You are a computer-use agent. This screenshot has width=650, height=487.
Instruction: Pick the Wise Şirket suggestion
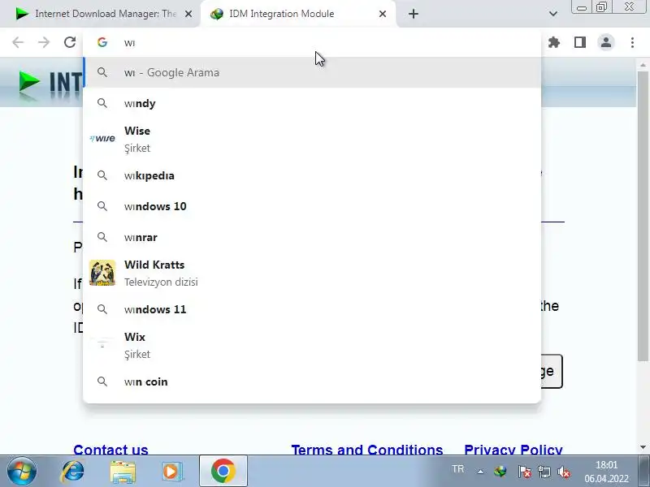coord(312,139)
